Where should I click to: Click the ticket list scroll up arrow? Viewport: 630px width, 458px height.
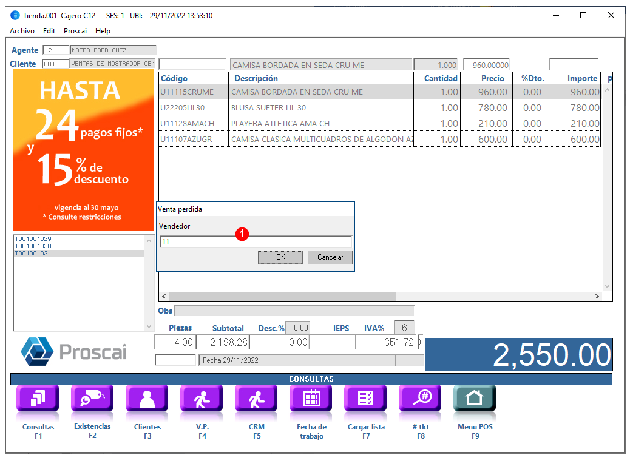click(149, 241)
